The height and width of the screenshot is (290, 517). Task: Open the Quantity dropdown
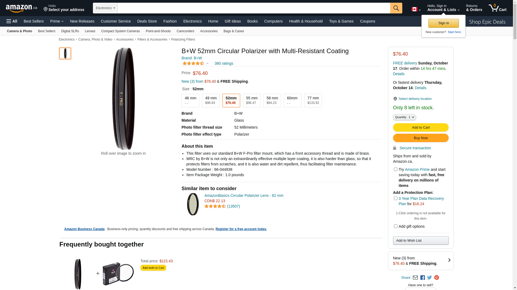tap(404, 117)
